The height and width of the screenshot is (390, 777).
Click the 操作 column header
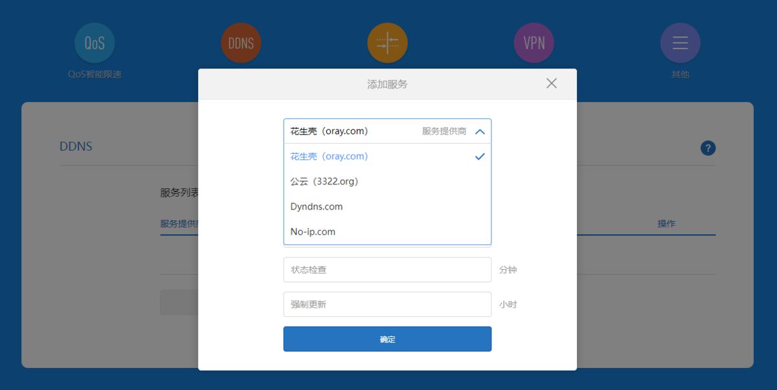pyautogui.click(x=666, y=224)
